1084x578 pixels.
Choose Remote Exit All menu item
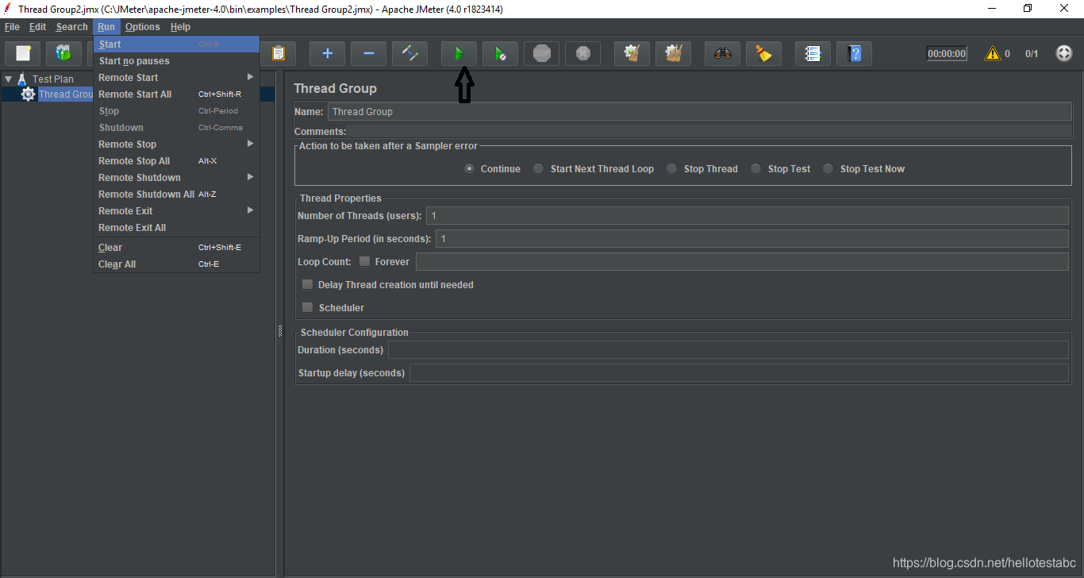tap(176, 228)
